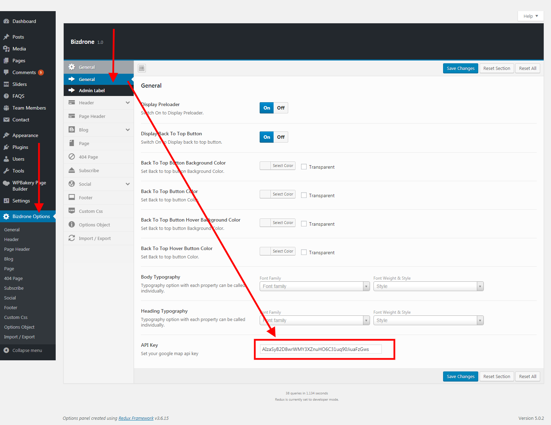
Task: Select Color for Back To Top Button Background Color
Action: point(277,166)
